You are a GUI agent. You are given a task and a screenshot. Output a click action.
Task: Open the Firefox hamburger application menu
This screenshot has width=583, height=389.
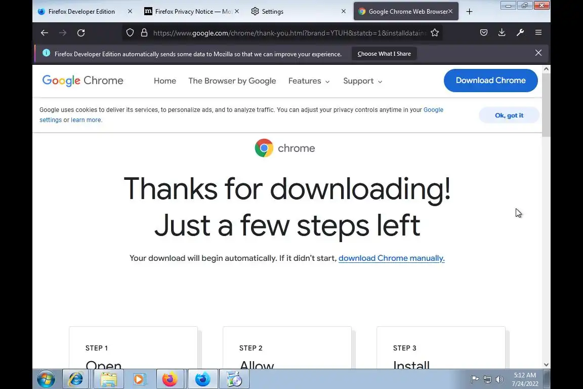(538, 32)
